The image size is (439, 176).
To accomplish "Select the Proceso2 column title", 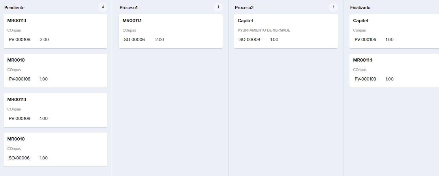I will click(244, 7).
